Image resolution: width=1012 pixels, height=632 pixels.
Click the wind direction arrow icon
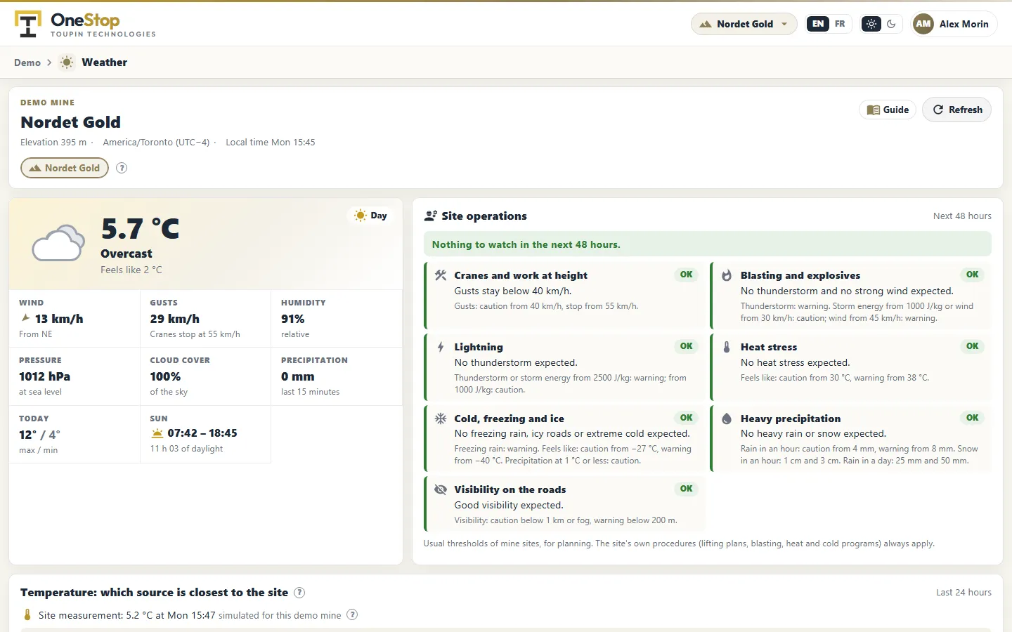click(26, 318)
